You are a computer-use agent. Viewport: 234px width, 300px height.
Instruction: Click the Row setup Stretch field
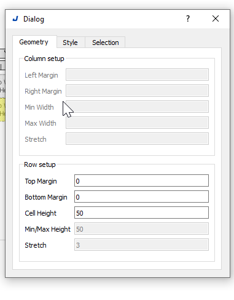(141, 245)
